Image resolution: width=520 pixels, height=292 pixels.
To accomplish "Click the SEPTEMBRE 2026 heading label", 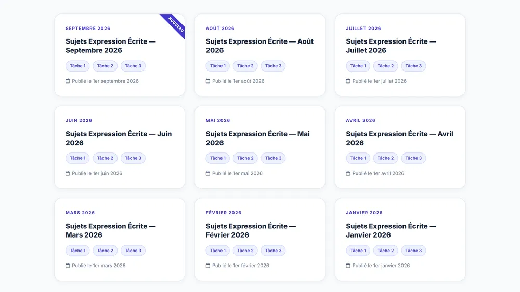I will 88,29.
